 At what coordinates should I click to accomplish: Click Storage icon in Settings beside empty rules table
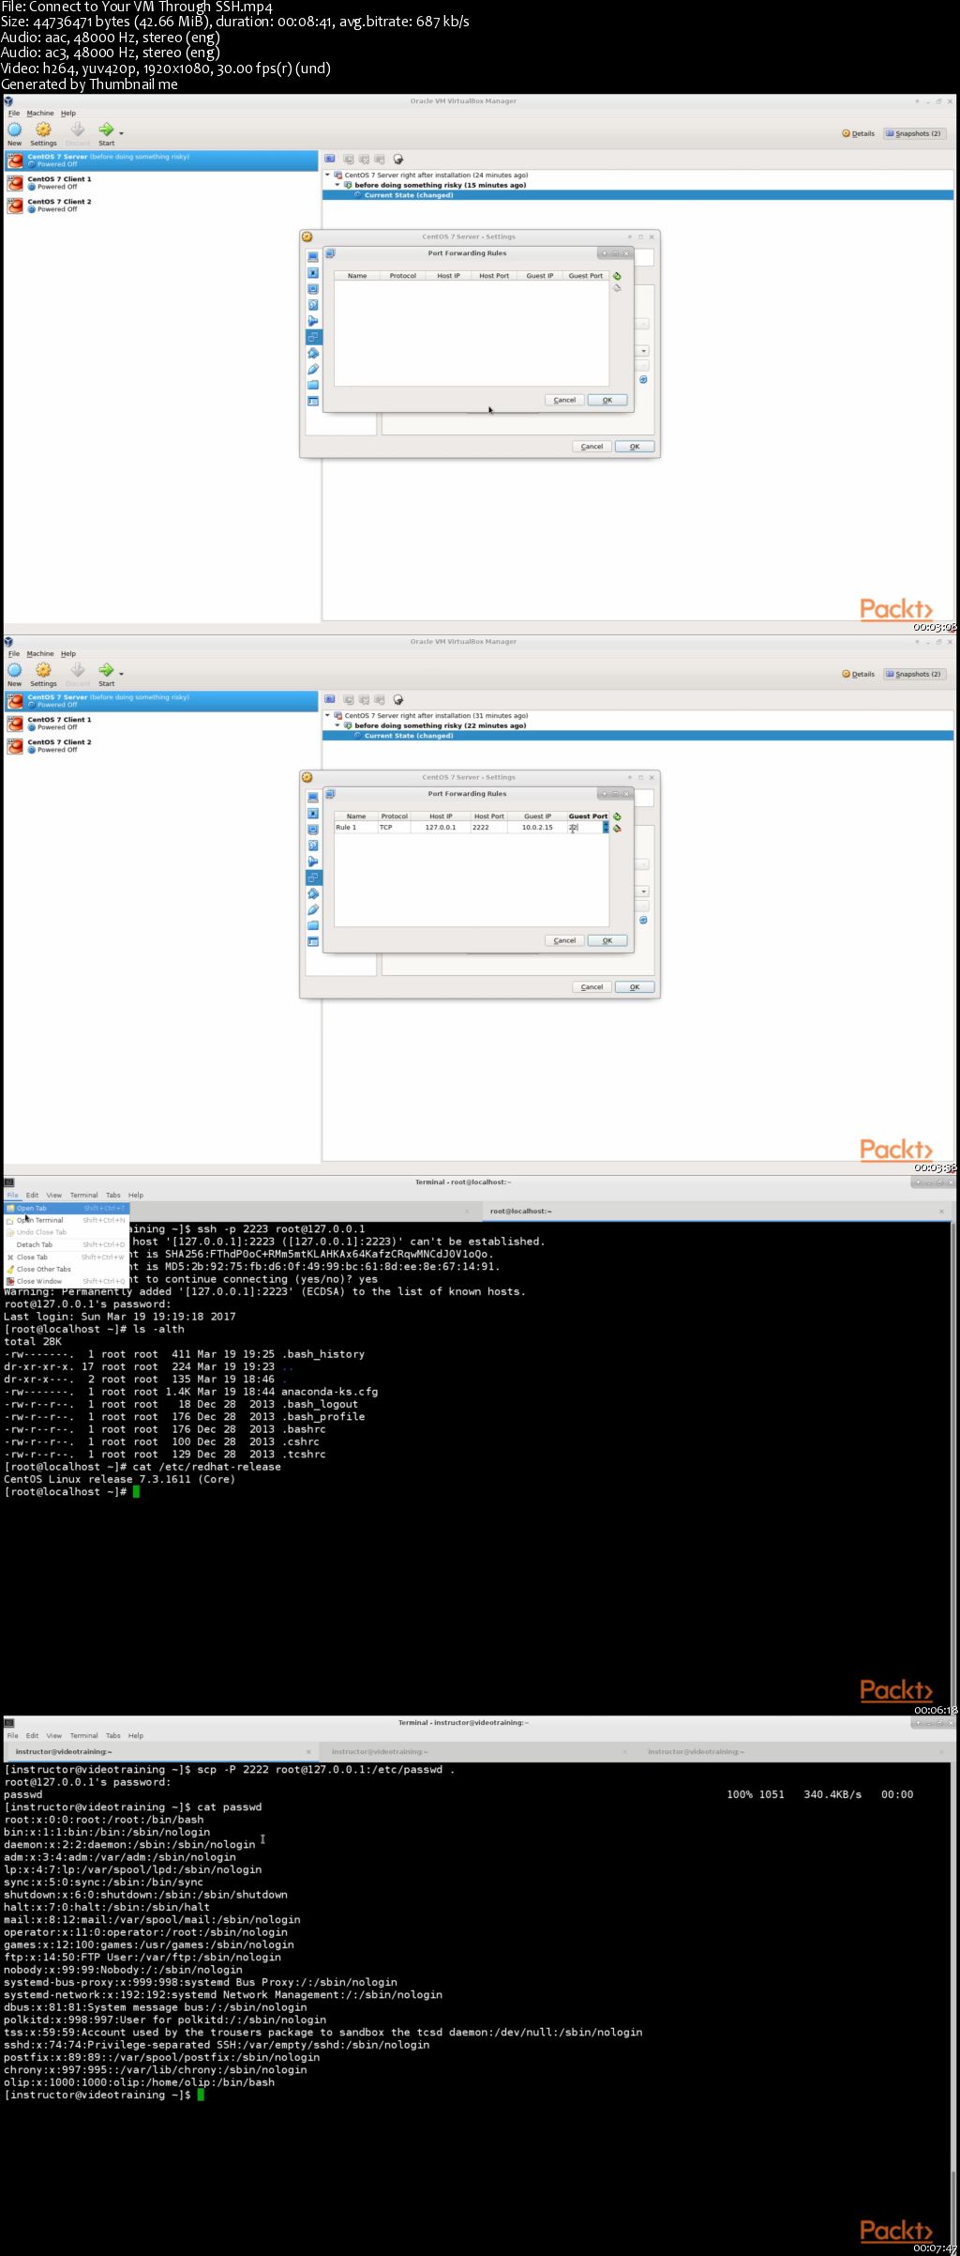point(313,304)
